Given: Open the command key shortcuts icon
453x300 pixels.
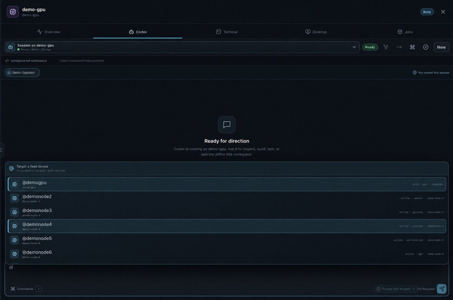Looking at the screenshot, I should 412,47.
